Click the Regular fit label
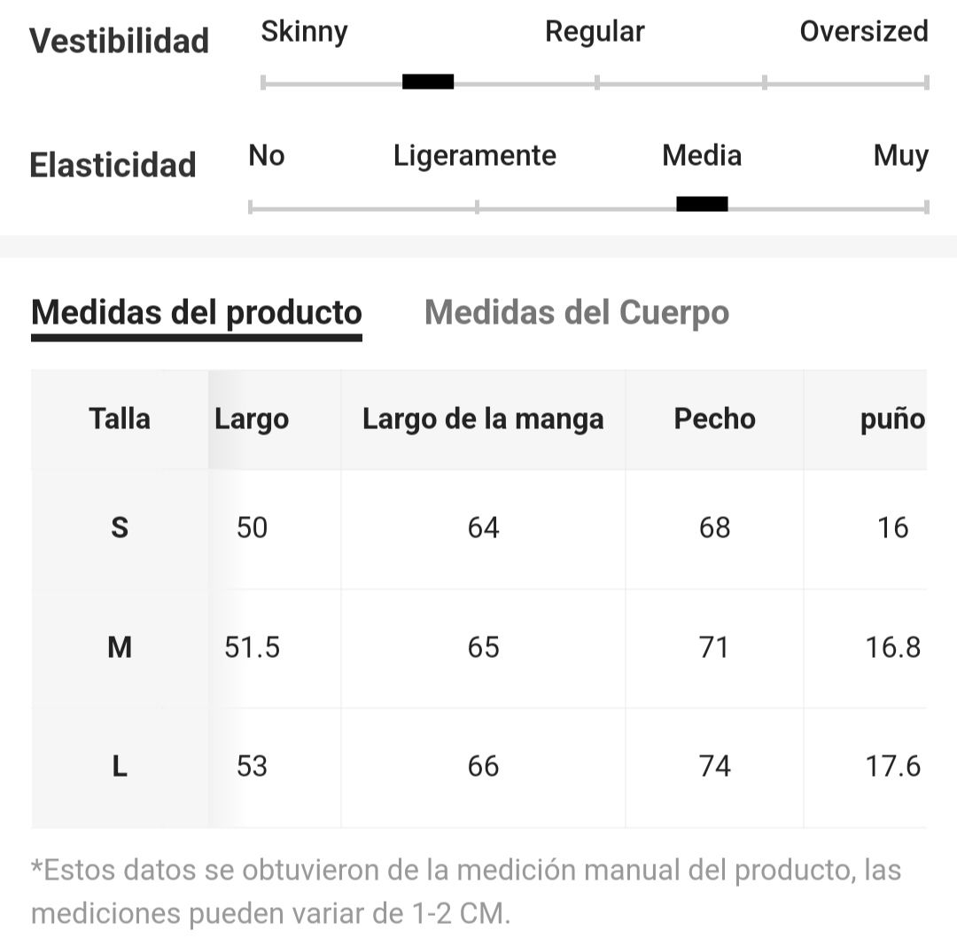Screen dimensions: 957x946 (x=595, y=32)
